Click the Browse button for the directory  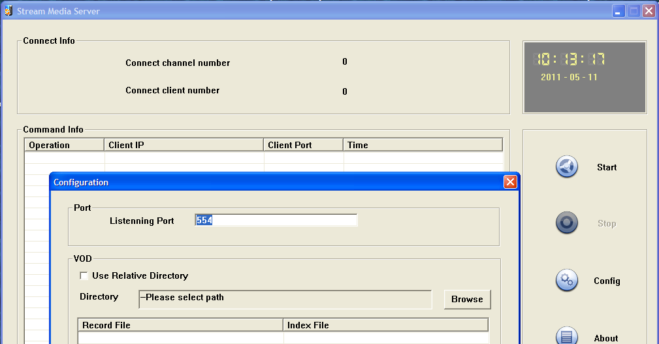pos(467,300)
